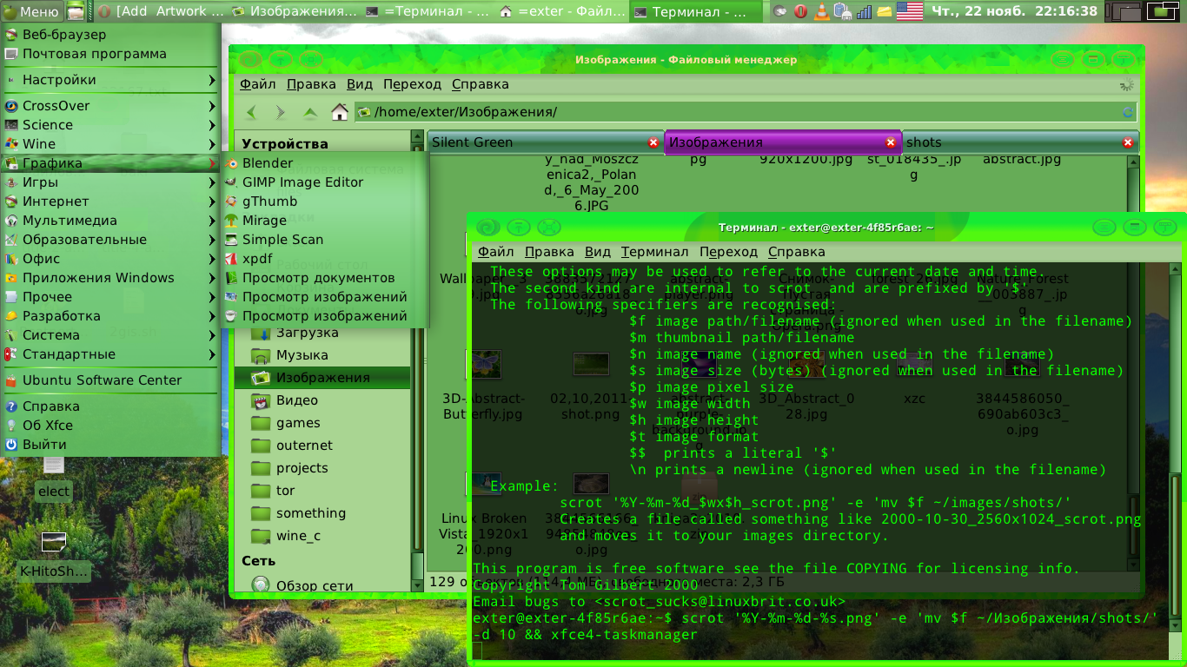Open xpdf from the graphics submenu
1187x667 pixels.
pyautogui.click(x=325, y=259)
